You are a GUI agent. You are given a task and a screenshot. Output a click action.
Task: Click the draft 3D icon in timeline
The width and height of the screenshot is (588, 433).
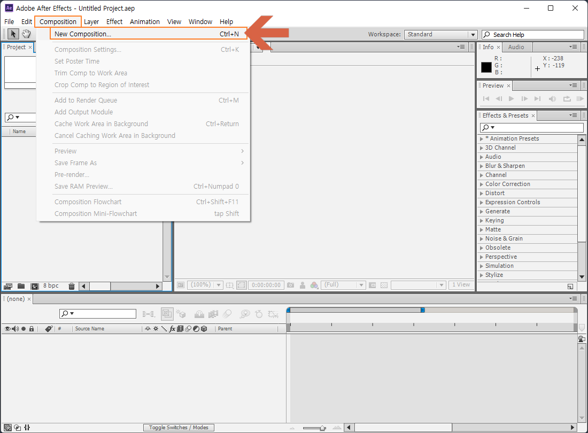[x=181, y=314]
